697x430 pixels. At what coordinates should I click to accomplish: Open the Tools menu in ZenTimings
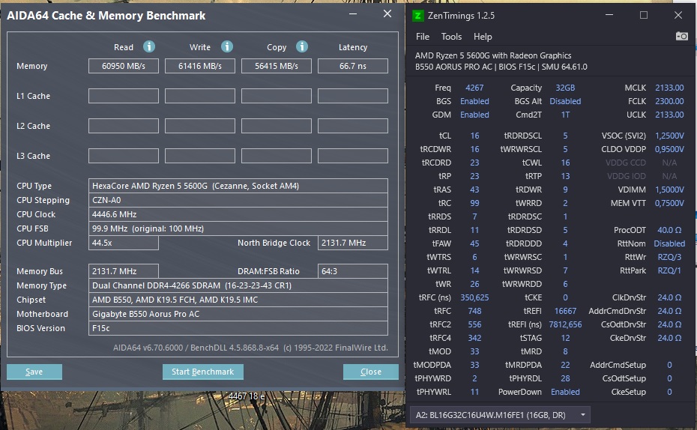pos(451,37)
